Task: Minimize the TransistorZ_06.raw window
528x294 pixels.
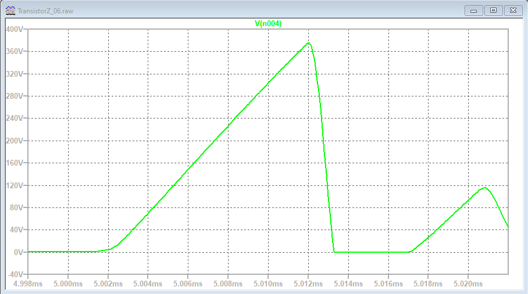Action: point(475,10)
